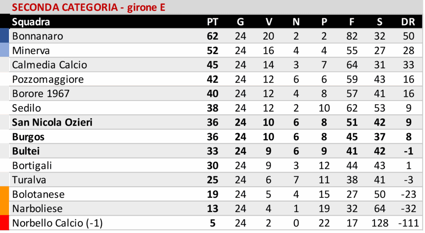This screenshot has height=233, width=425.
Task: Click the DR column header
Action: (408, 22)
